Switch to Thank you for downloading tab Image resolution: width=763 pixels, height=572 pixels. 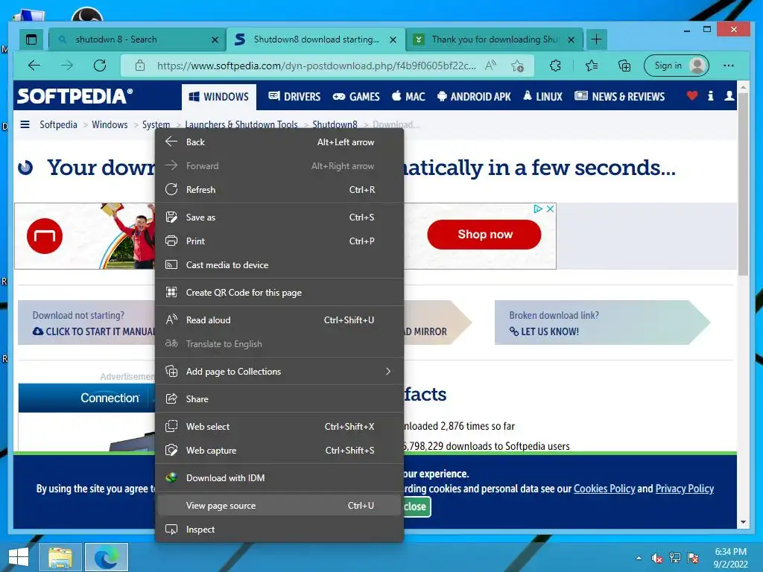[x=495, y=40]
